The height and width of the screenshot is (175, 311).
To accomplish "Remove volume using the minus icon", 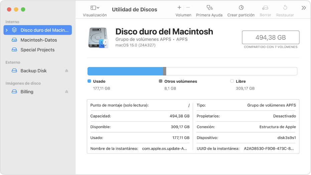I will coord(188,8).
